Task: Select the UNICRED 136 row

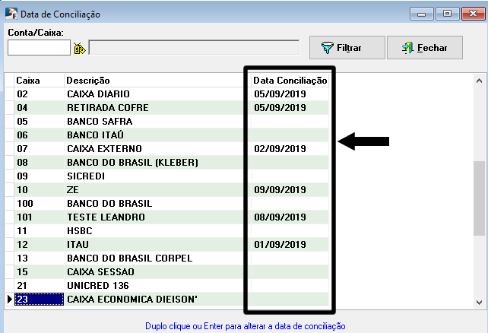Action: pos(99,285)
